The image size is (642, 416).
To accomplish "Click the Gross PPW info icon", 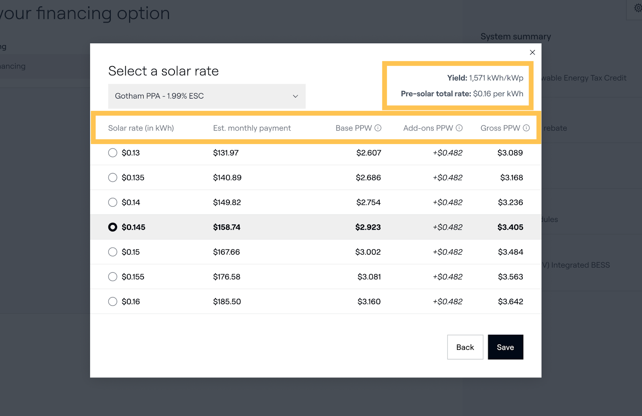I will tap(526, 128).
